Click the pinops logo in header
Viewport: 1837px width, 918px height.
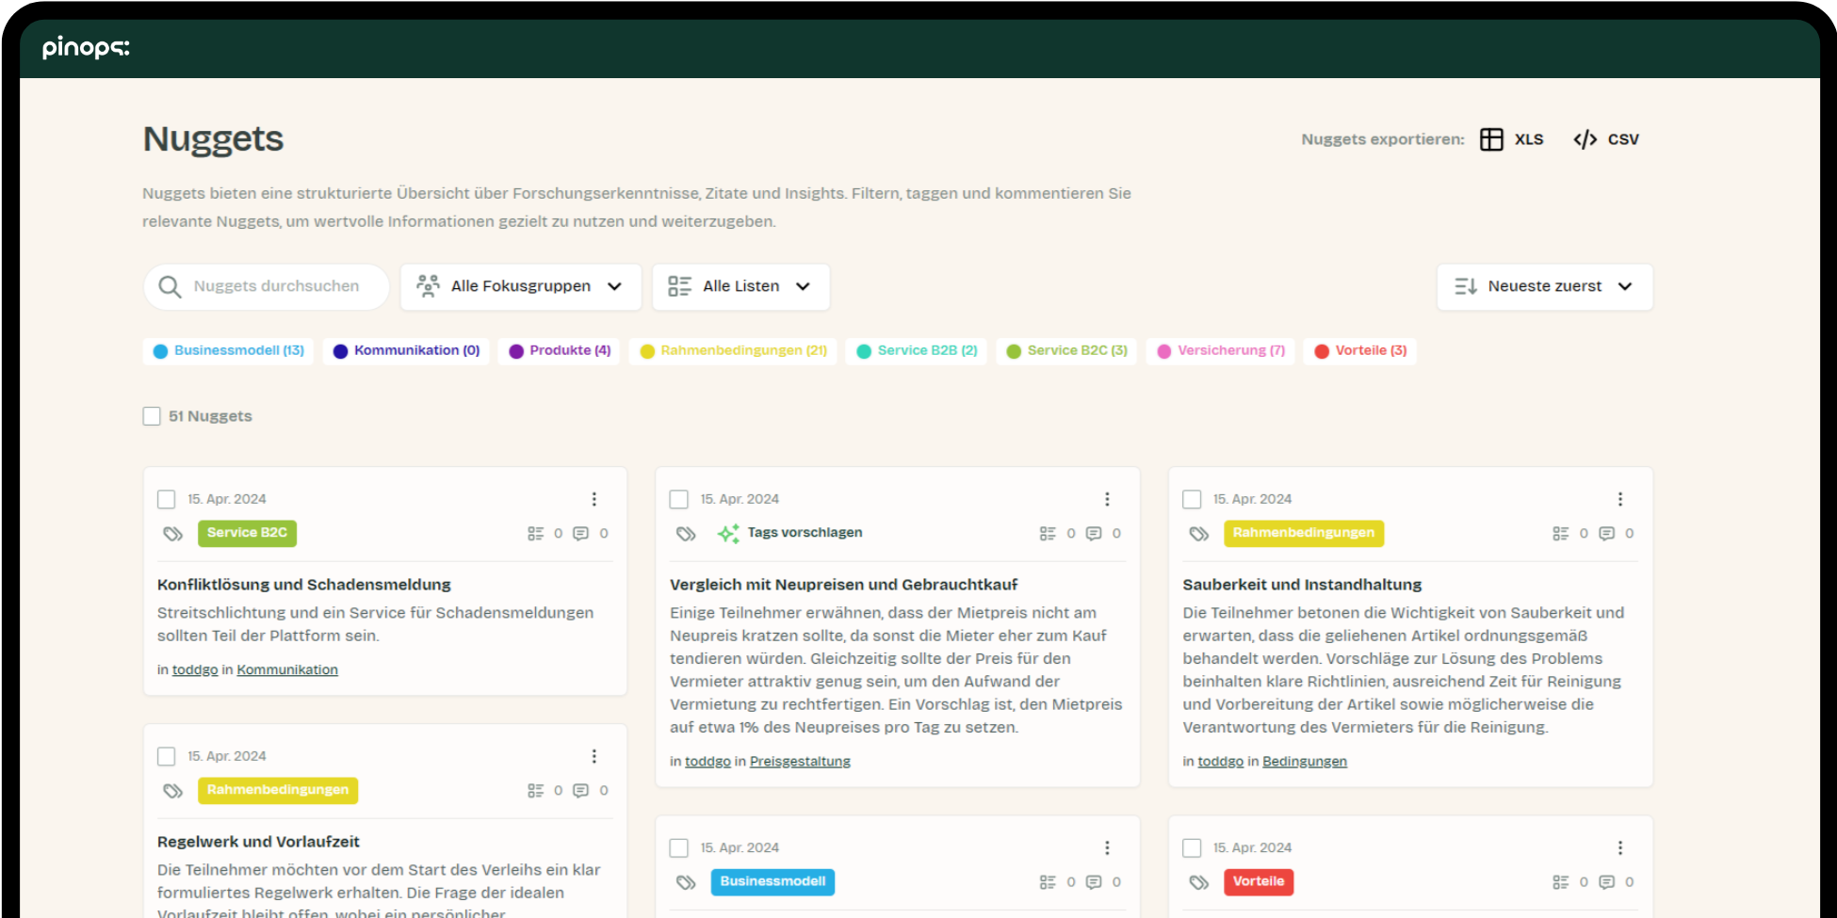point(86,47)
